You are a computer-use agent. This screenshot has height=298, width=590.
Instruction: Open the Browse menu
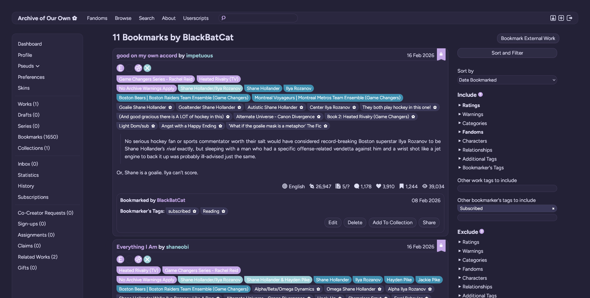tap(123, 18)
